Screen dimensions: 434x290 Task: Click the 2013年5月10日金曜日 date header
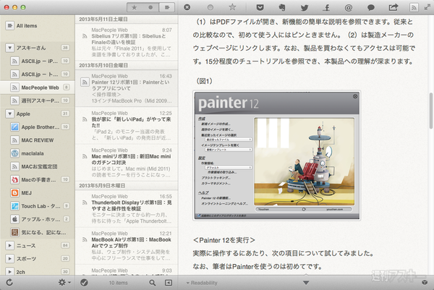click(x=127, y=65)
